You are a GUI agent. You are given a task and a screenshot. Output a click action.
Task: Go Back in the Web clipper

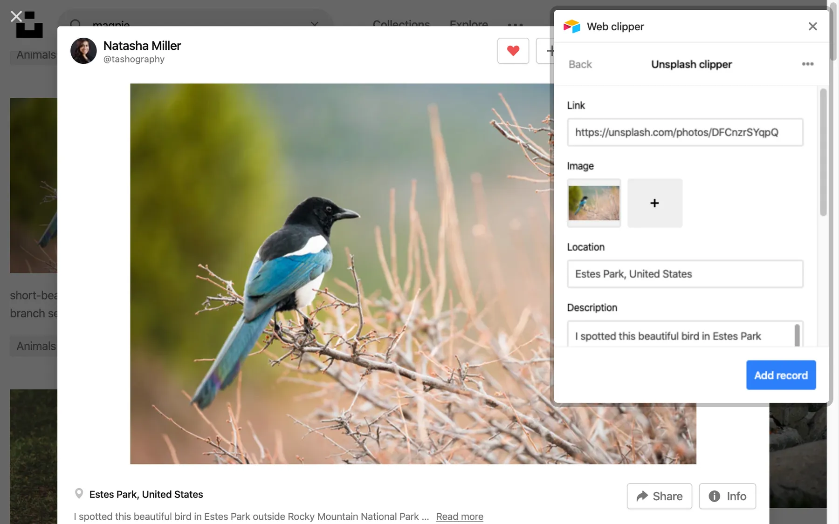[580, 64]
